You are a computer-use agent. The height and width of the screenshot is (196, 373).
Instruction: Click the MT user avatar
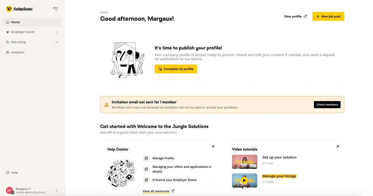(9, 191)
